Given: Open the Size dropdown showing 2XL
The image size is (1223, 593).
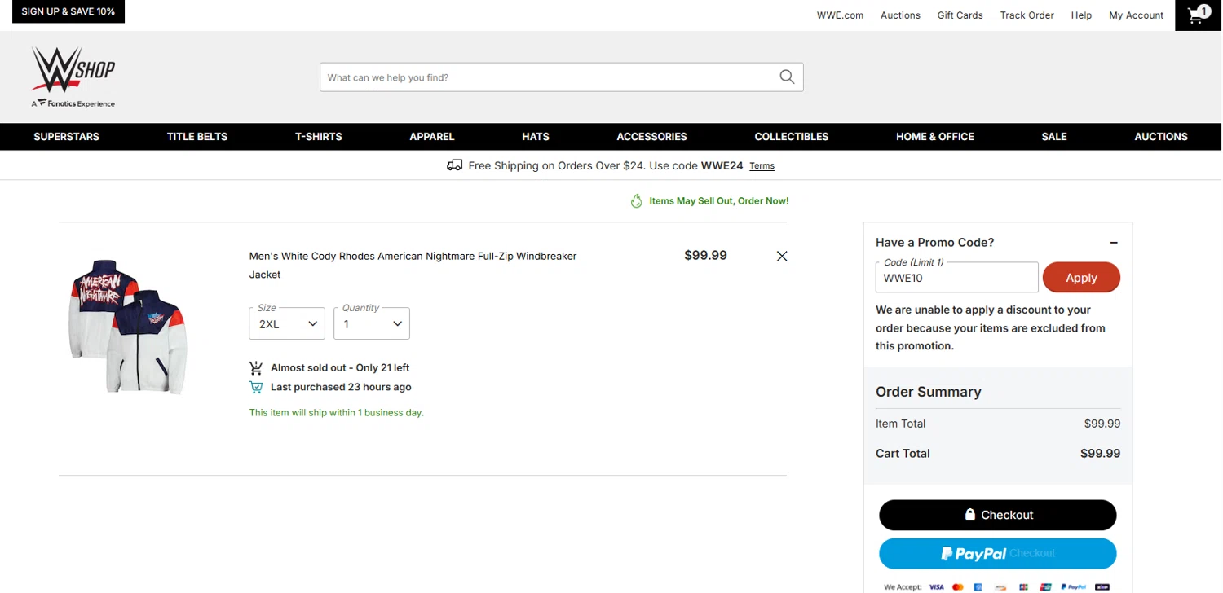Looking at the screenshot, I should 287,323.
